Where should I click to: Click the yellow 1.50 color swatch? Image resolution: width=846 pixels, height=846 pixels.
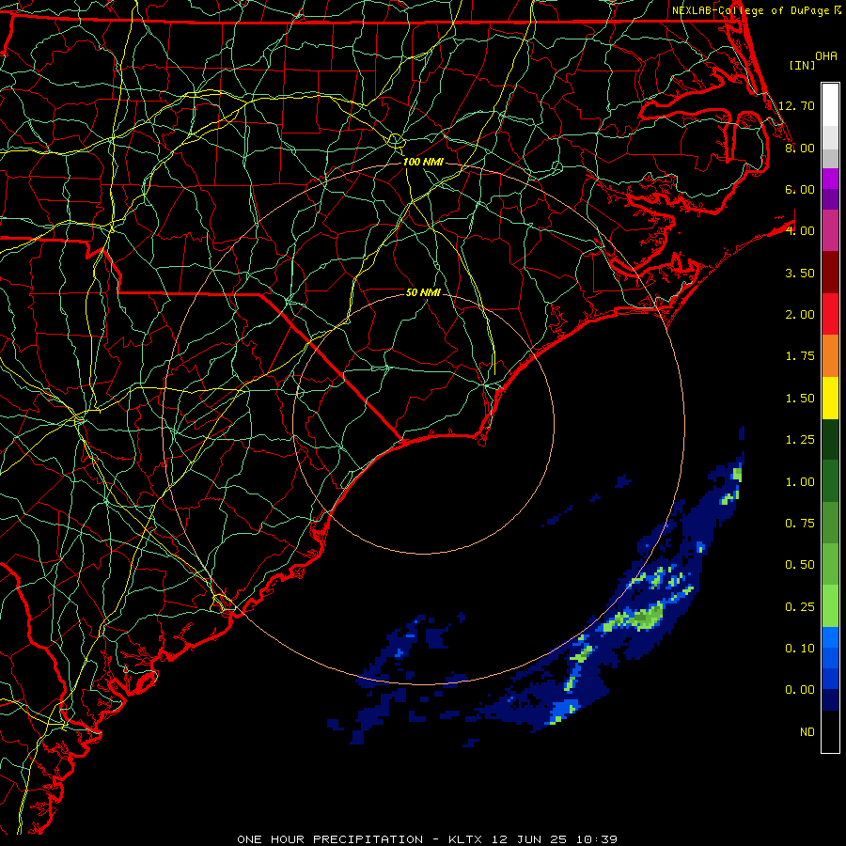pos(830,398)
